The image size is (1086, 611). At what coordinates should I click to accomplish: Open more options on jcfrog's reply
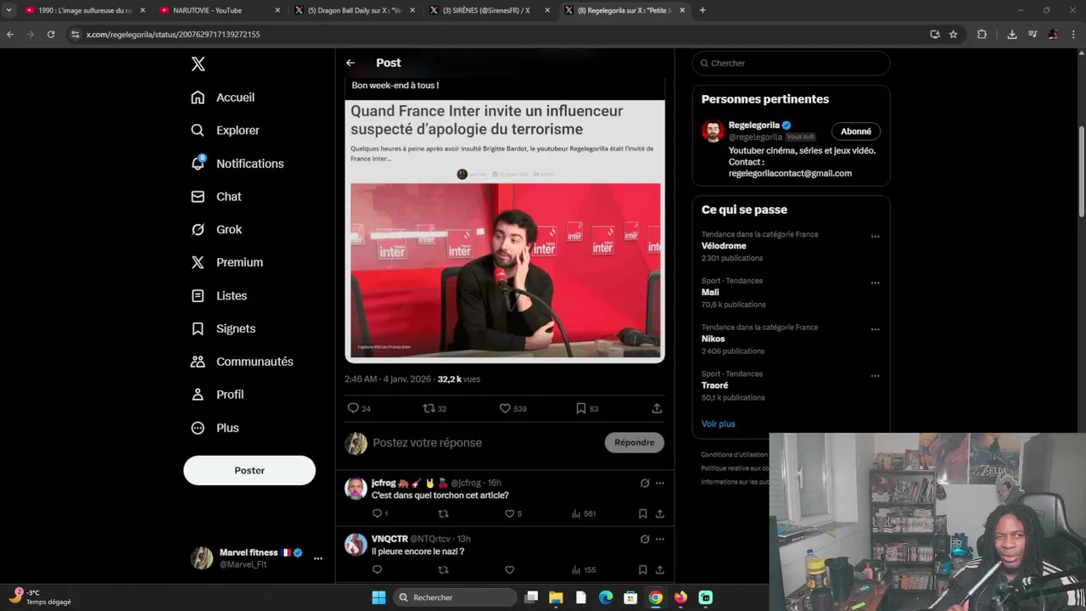pyautogui.click(x=660, y=483)
